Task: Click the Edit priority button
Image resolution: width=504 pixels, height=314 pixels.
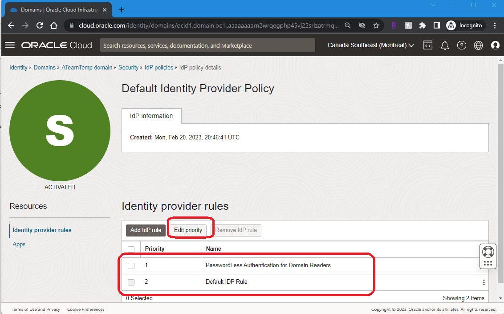Action: pyautogui.click(x=188, y=230)
